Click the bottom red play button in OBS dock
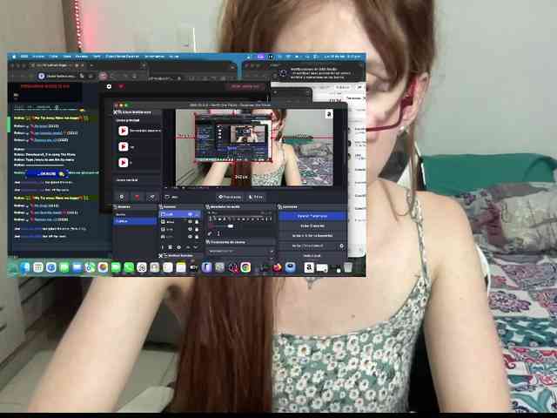 [124, 163]
